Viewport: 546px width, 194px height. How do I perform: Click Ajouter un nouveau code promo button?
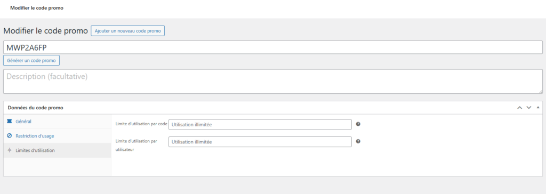(128, 31)
